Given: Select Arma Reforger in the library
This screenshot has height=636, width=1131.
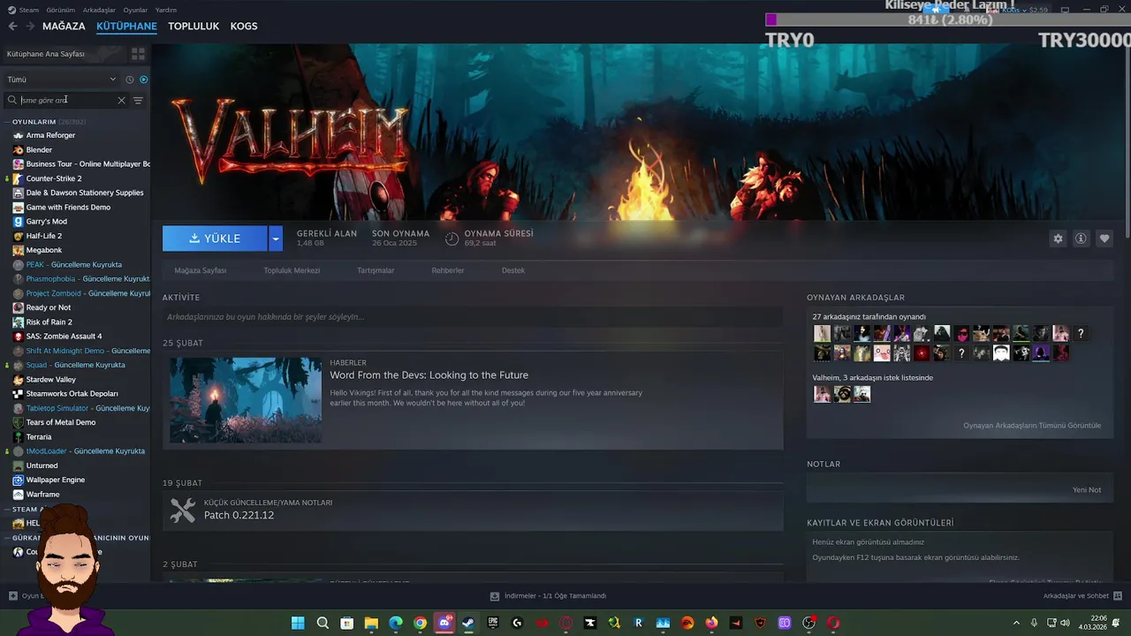Looking at the screenshot, I should [50, 135].
